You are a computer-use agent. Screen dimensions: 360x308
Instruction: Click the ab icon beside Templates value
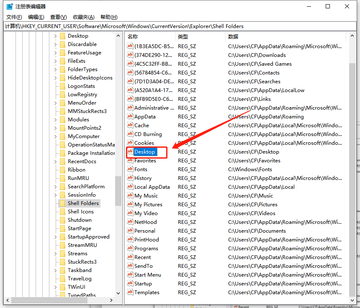click(x=130, y=292)
